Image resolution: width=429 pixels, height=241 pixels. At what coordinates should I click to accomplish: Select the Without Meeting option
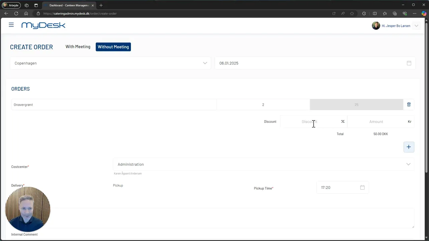tap(113, 47)
